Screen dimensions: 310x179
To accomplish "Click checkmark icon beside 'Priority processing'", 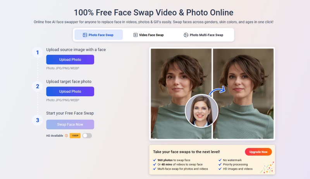I will coord(220,164).
